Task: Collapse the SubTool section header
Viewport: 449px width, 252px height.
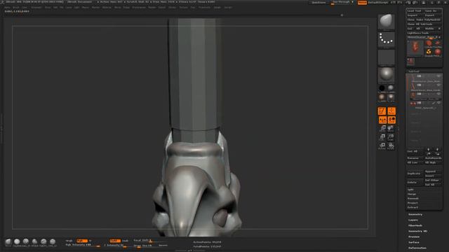Action: pos(413,71)
